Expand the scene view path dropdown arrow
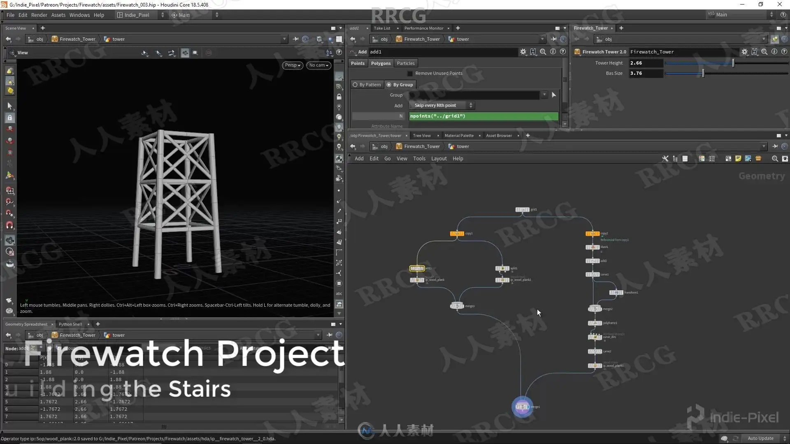Viewport: 790px width, 444px height. click(284, 39)
